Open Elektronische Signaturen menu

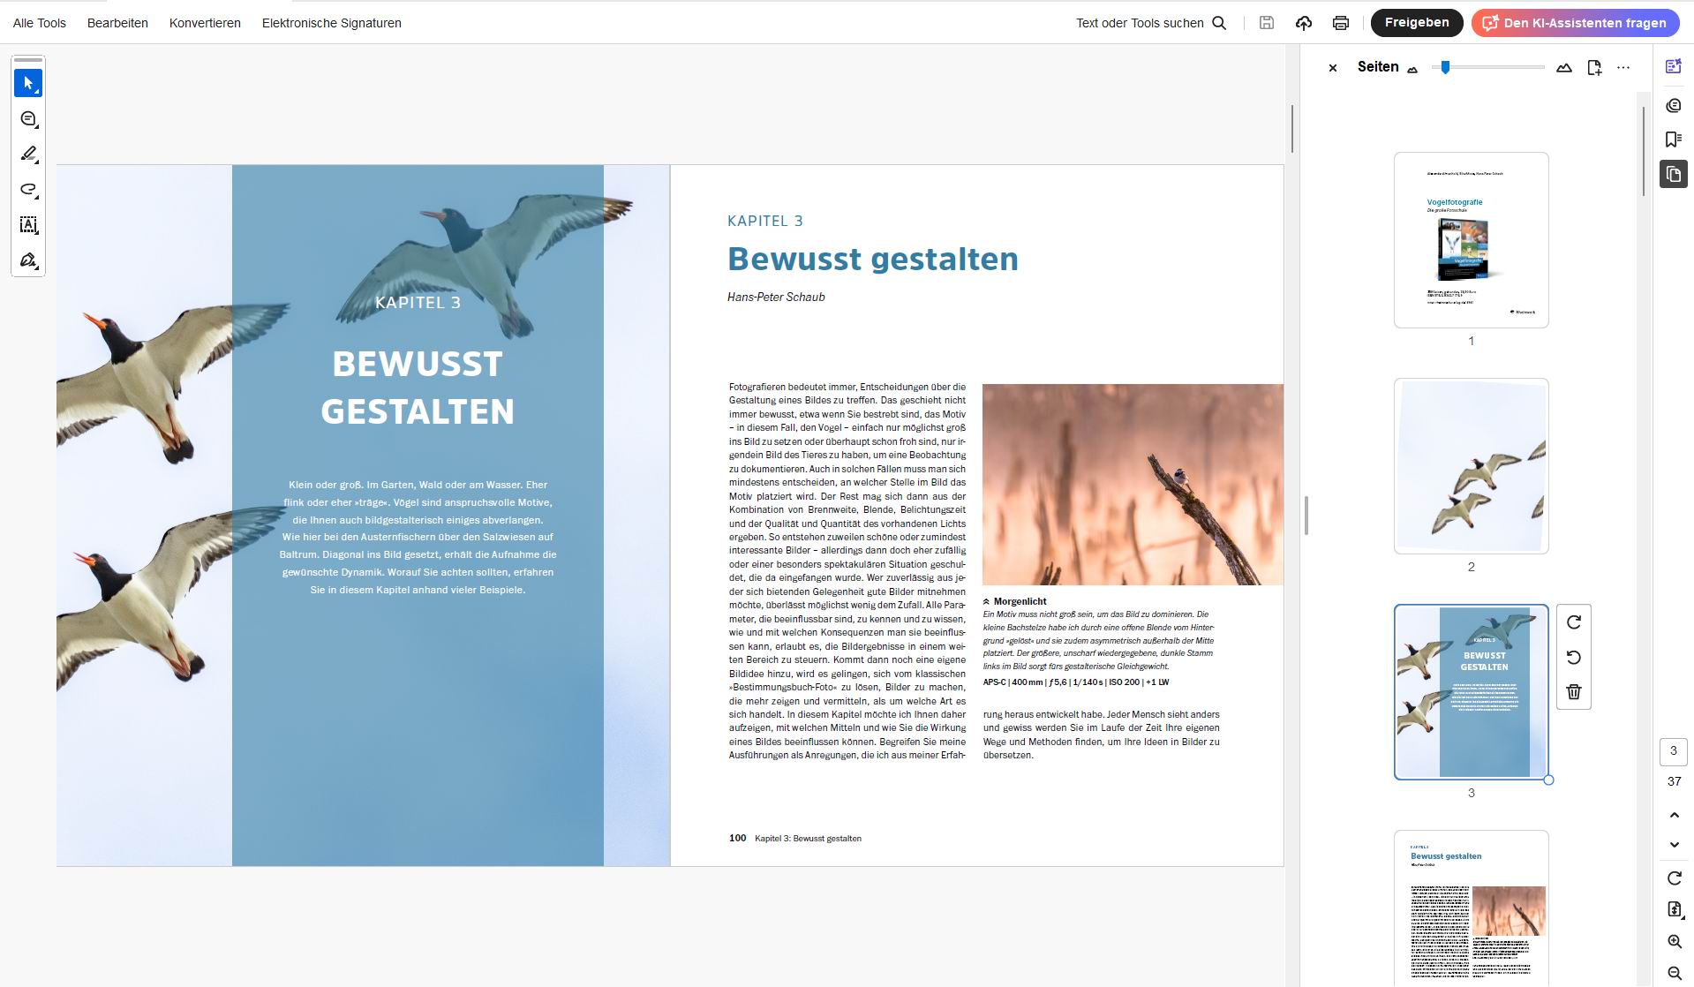pyautogui.click(x=332, y=23)
